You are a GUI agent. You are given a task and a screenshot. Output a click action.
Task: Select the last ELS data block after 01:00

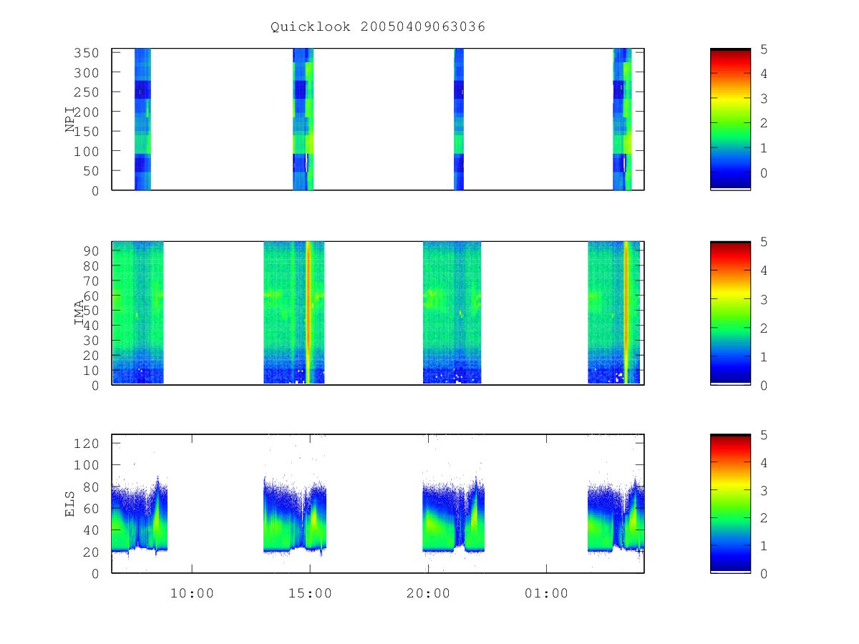[616, 517]
